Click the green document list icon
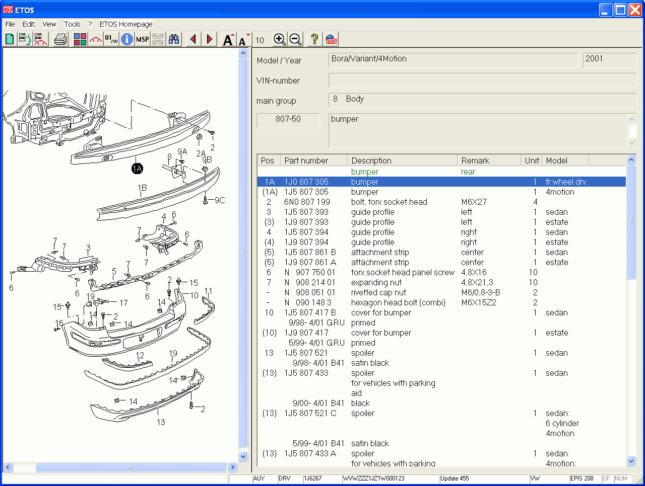 point(10,39)
